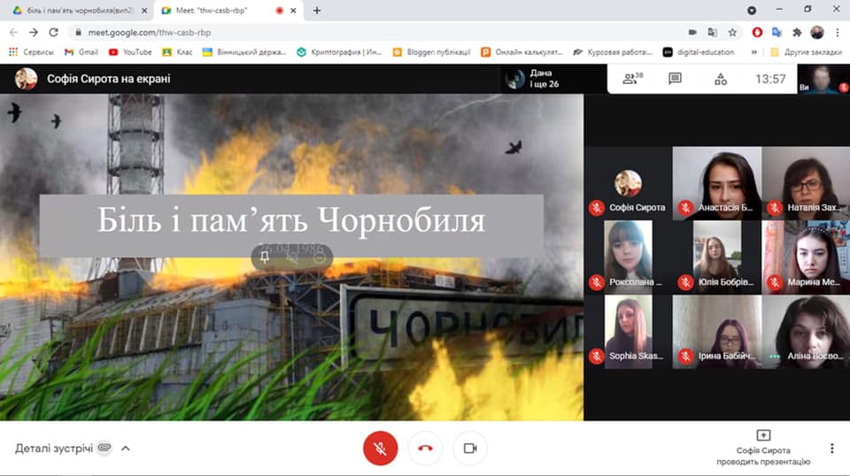Show the participants list
The width and height of the screenshot is (850, 476).
[632, 79]
